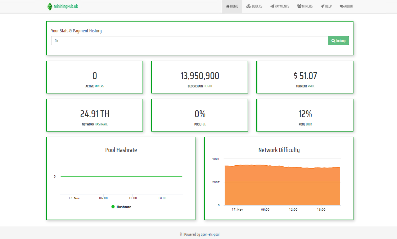This screenshot has height=239, width=397.
Task: Click the 13,950,900 blockchain height value
Action: tap(200, 76)
